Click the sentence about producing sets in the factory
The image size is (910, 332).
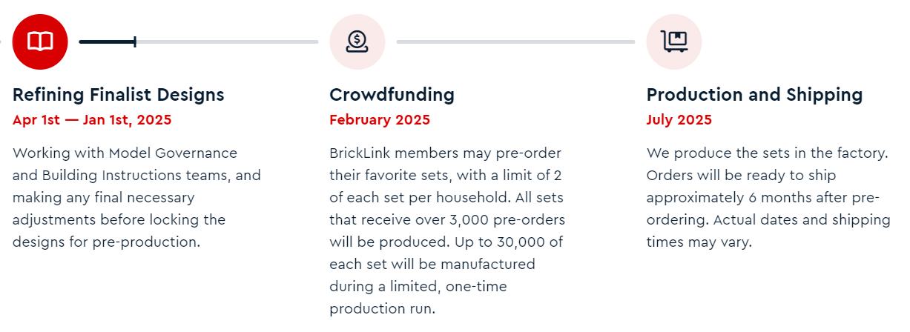click(767, 153)
